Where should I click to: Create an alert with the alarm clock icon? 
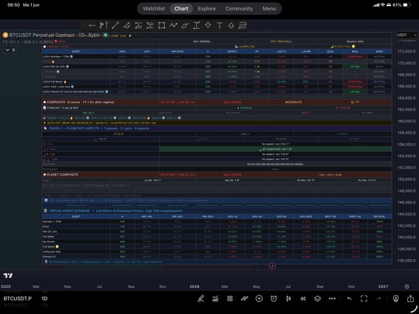274,299
